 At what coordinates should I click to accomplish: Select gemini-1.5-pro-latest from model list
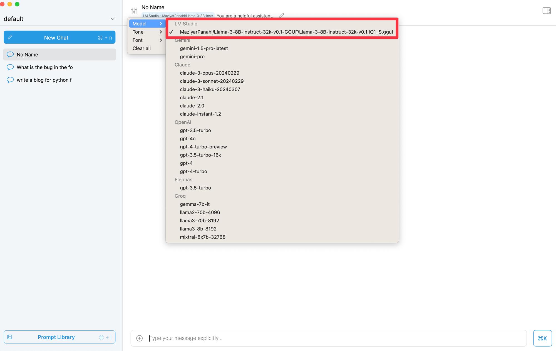[204, 48]
